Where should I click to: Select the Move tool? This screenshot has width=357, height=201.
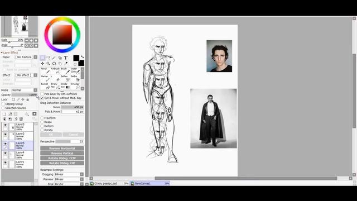coord(42,64)
